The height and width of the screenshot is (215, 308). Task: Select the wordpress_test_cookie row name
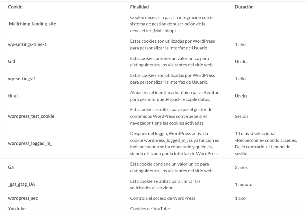click(31, 116)
